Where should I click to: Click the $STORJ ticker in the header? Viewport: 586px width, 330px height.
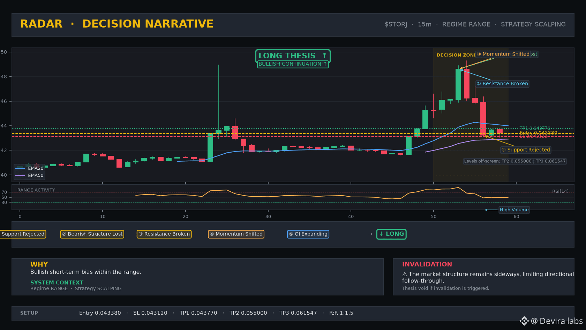(x=396, y=24)
